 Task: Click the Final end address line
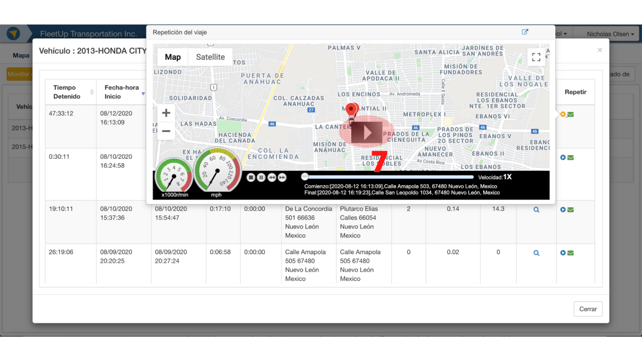[402, 193]
